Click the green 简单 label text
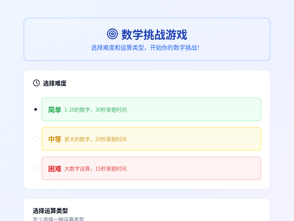The height and width of the screenshot is (221, 294). (x=55, y=110)
